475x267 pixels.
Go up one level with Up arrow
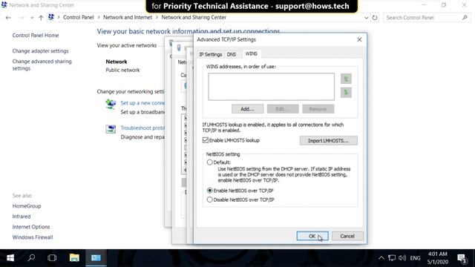click(41, 18)
